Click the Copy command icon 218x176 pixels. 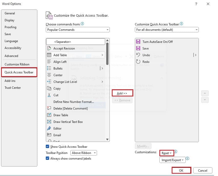[49, 89]
